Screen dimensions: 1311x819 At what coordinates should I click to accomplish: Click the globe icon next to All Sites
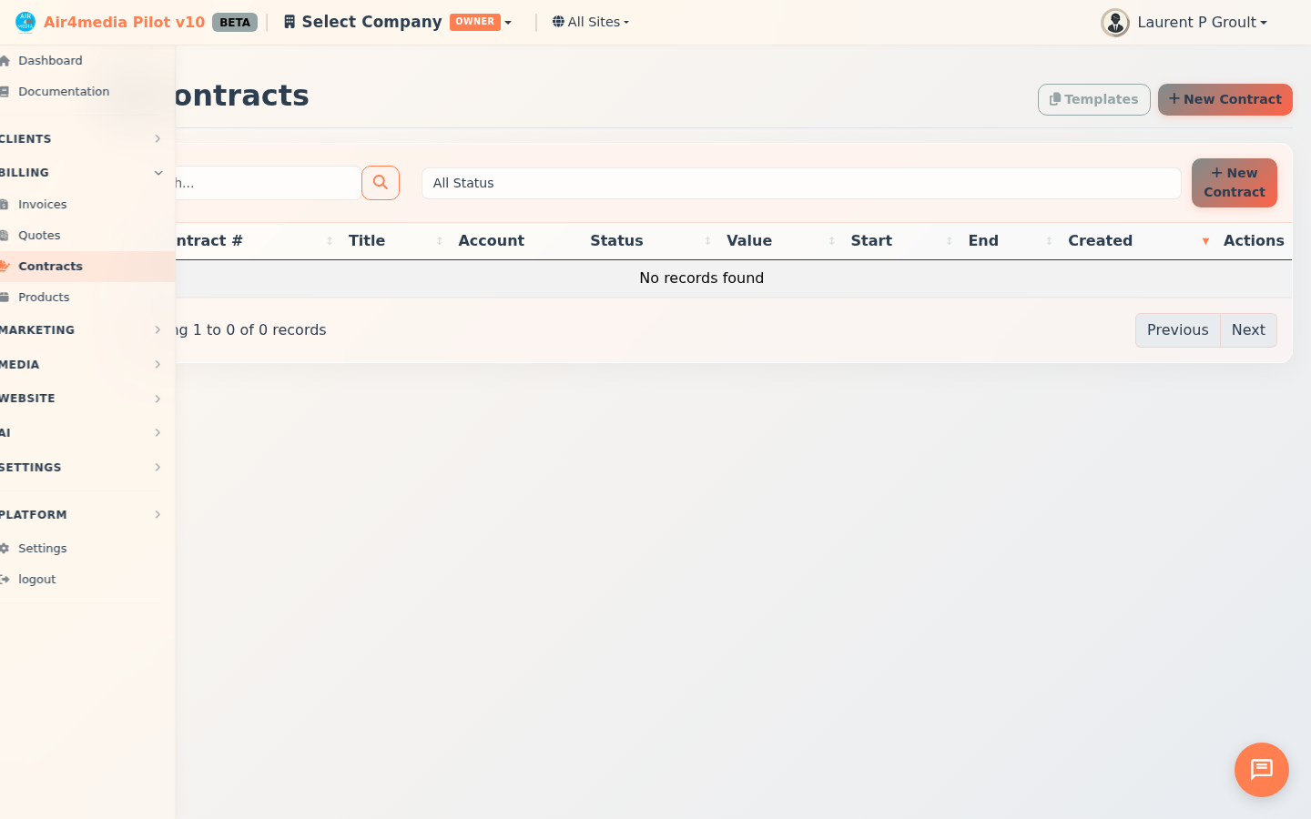(558, 22)
